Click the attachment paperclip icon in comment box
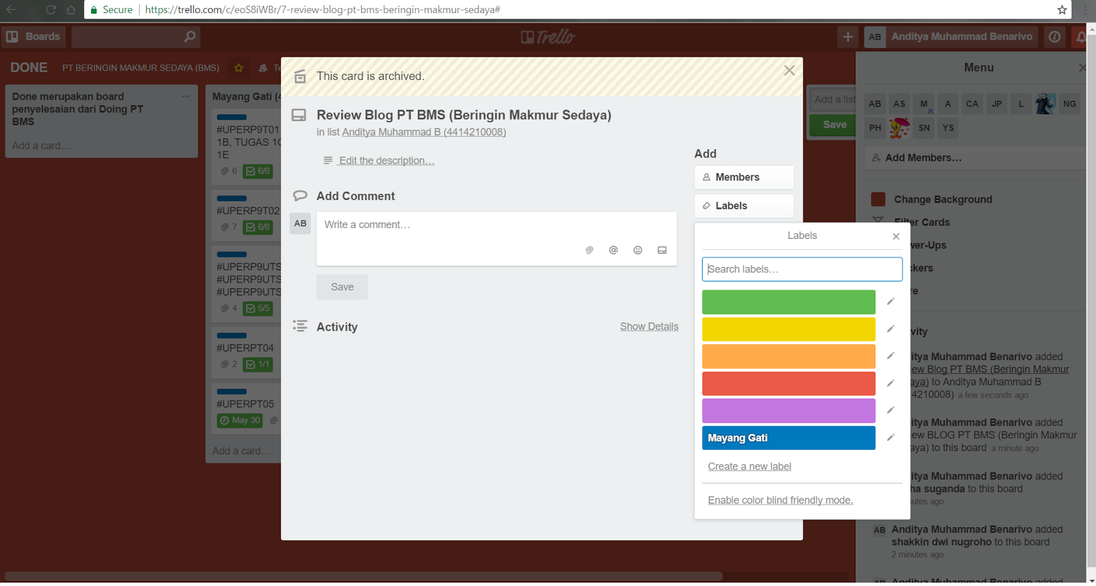Image resolution: width=1096 pixels, height=586 pixels. pos(589,251)
